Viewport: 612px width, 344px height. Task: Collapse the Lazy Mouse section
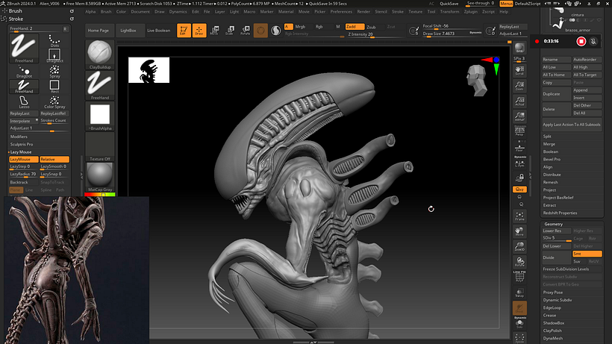(21, 151)
